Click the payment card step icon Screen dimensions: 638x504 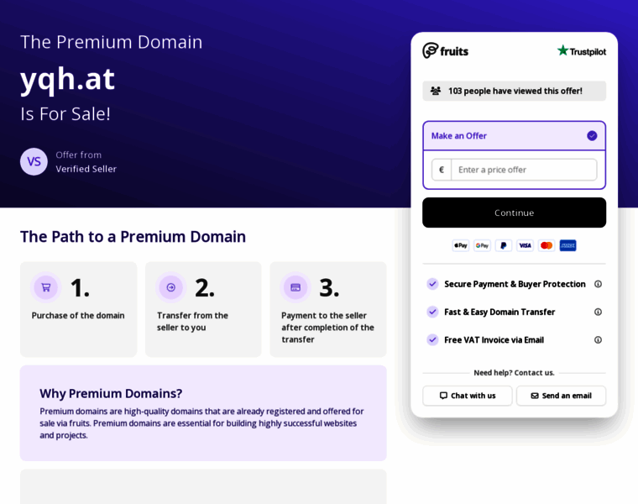295,287
